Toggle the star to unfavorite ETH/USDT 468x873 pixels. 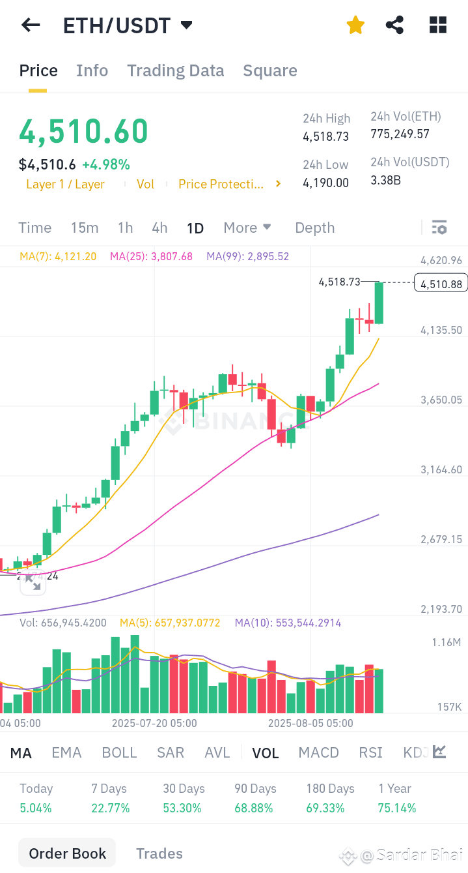click(355, 24)
